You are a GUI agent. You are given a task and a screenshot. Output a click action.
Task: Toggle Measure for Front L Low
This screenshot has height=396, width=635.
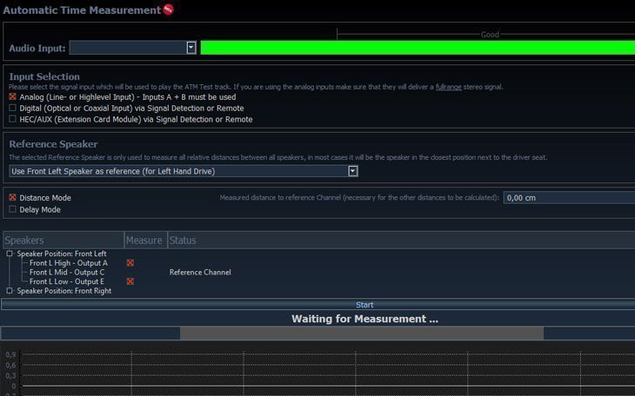coord(130,281)
